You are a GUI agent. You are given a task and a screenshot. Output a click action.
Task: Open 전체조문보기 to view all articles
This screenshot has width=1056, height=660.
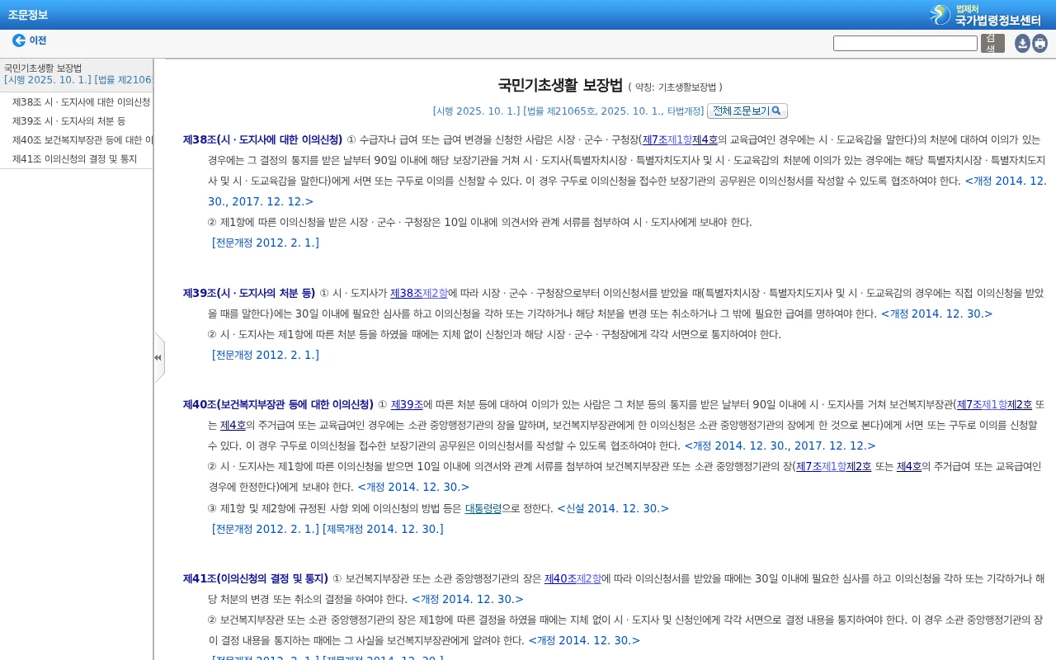click(747, 111)
